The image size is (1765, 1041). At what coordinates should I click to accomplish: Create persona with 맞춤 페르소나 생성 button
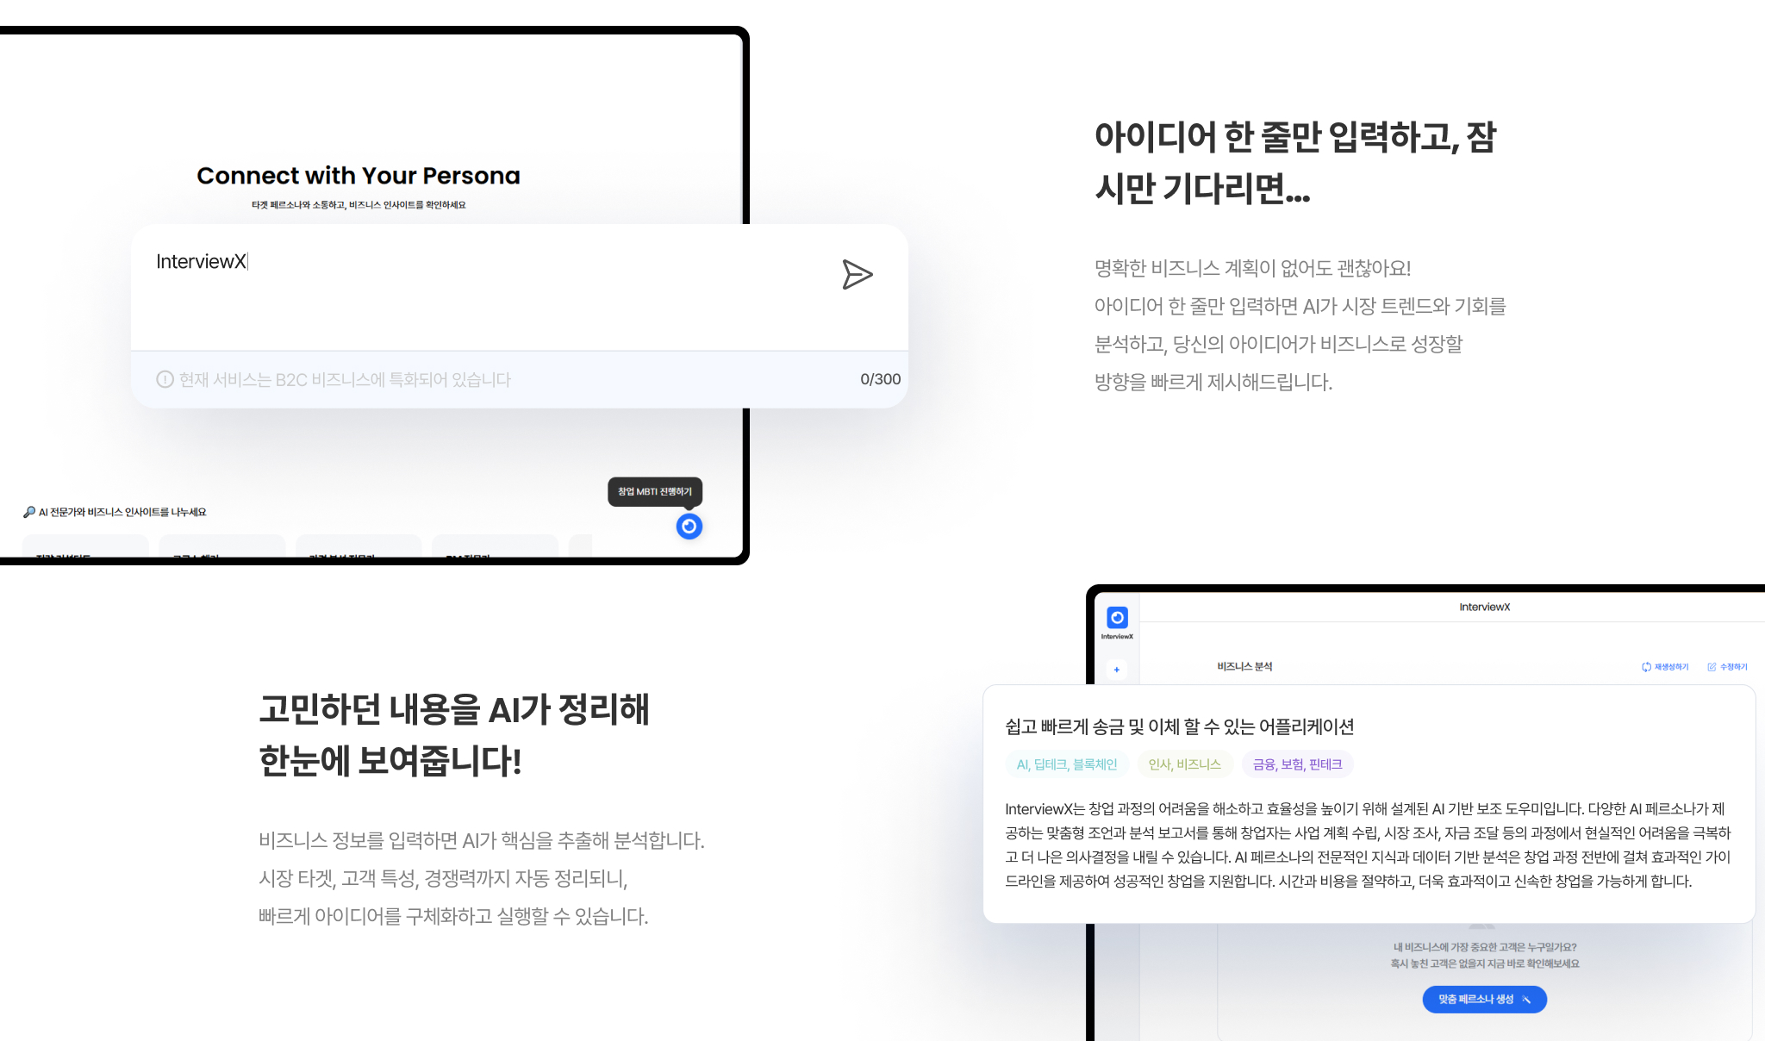tap(1484, 1000)
